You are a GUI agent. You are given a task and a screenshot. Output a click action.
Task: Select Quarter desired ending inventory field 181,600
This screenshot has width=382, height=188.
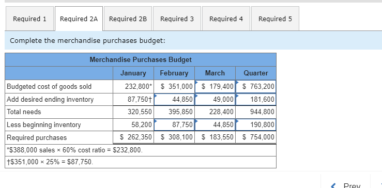tap(256, 99)
